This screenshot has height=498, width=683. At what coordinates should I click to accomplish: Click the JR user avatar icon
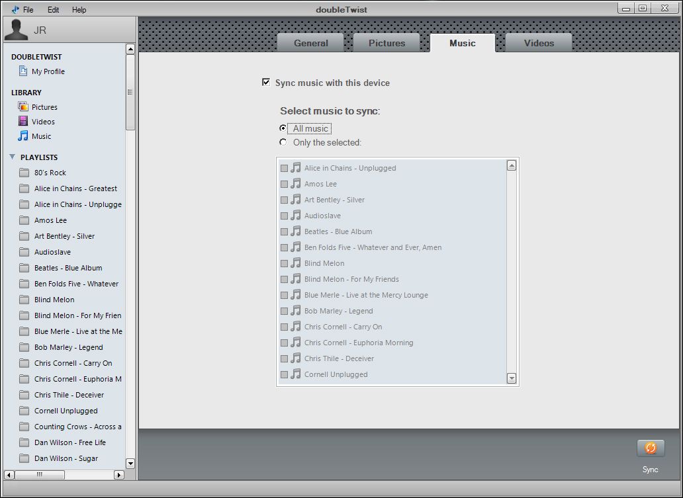click(x=16, y=30)
